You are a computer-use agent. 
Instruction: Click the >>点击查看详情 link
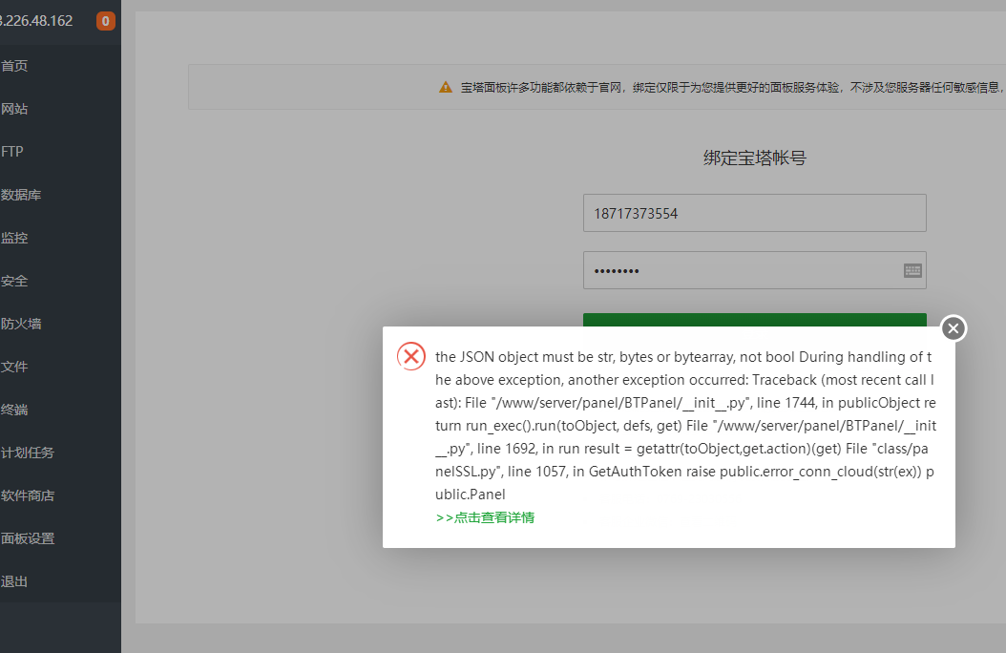click(x=485, y=517)
